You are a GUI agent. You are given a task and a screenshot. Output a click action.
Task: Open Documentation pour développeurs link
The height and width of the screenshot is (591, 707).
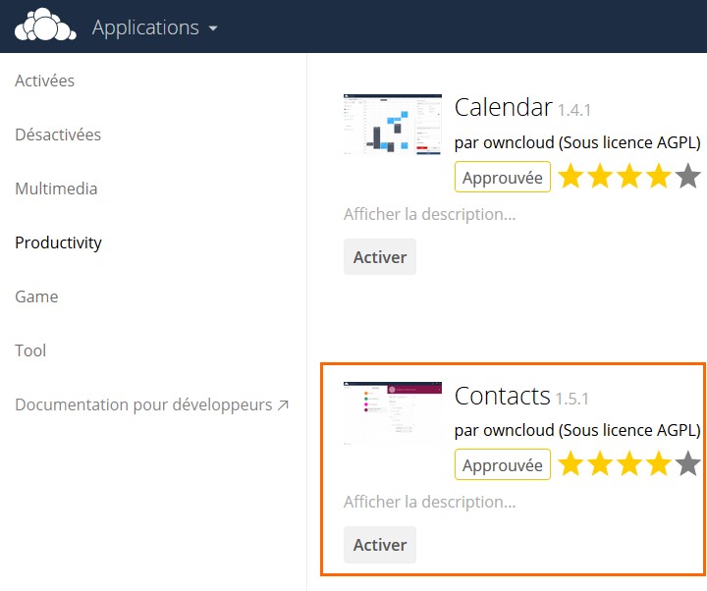151,404
